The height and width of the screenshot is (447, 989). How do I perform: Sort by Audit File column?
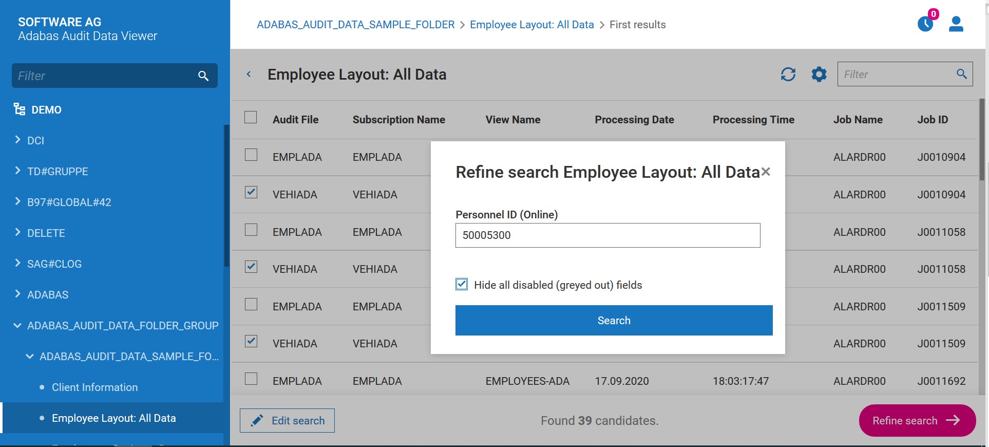click(x=295, y=120)
